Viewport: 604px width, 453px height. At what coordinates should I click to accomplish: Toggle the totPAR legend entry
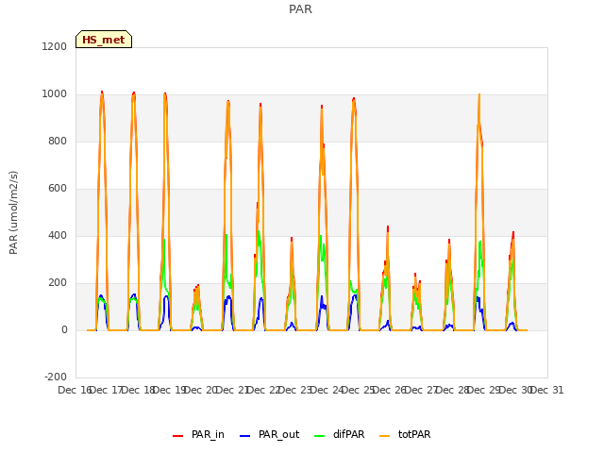405,434
